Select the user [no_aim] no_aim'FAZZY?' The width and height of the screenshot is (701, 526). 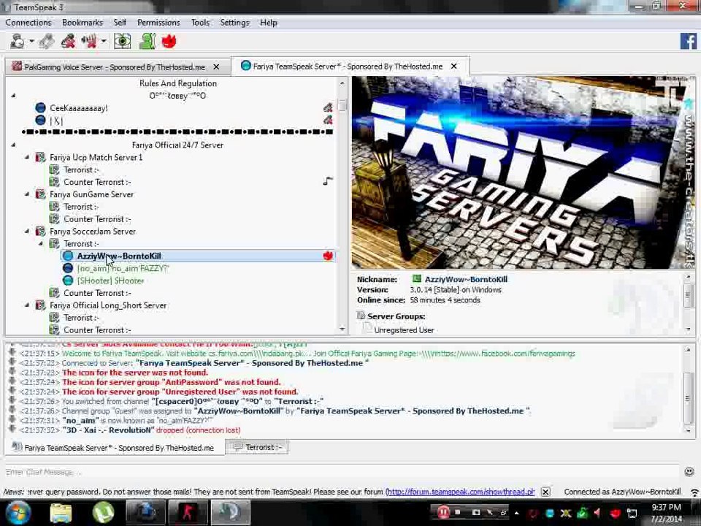(123, 268)
